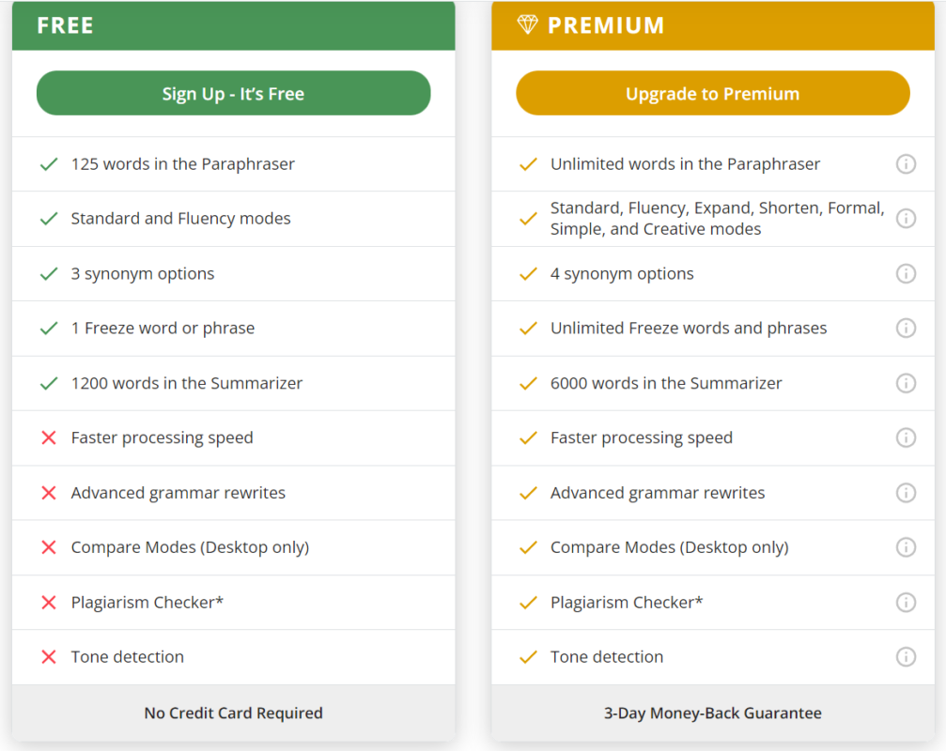This screenshot has height=751, width=946.
Task: Open info icon for Advanced grammar rewrites
Action: click(x=906, y=493)
